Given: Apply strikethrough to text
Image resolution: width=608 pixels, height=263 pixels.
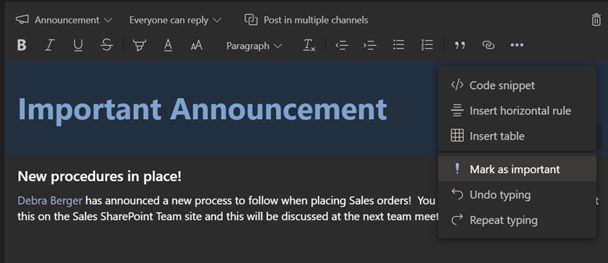Looking at the screenshot, I should pyautogui.click(x=106, y=45).
